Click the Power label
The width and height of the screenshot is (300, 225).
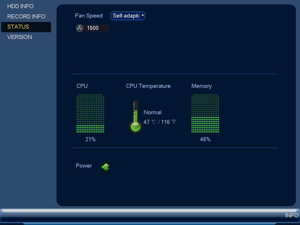tap(84, 166)
